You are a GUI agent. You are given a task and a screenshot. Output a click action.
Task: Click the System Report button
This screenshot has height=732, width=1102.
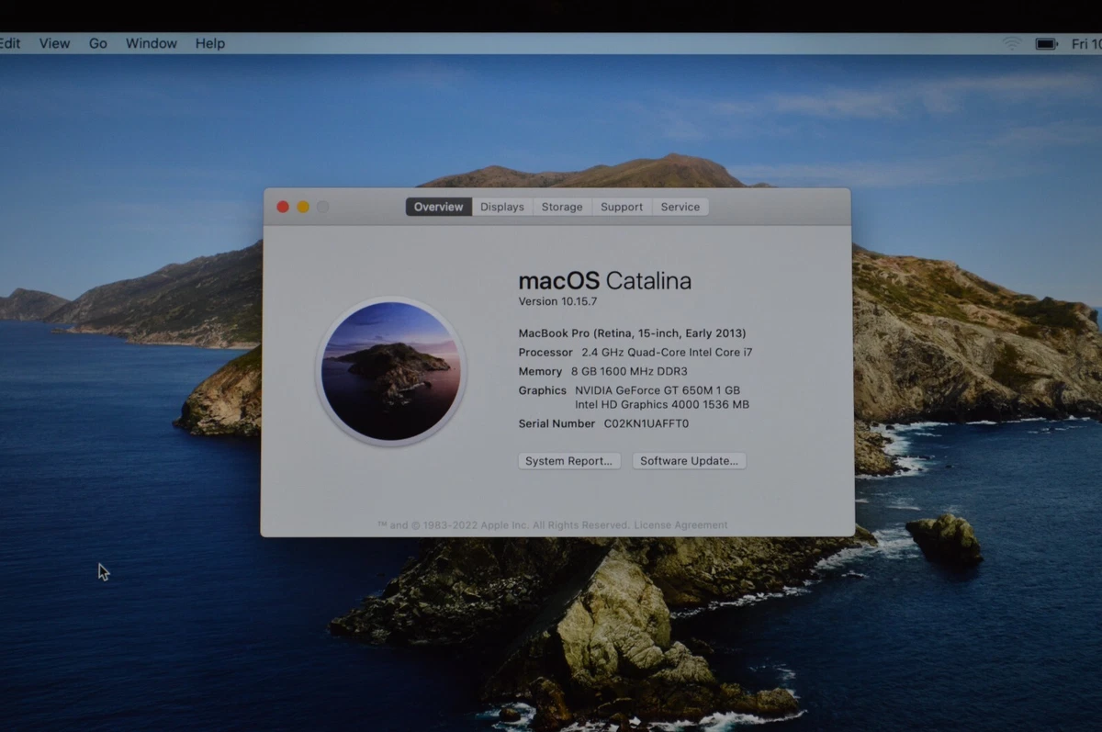pos(569,461)
